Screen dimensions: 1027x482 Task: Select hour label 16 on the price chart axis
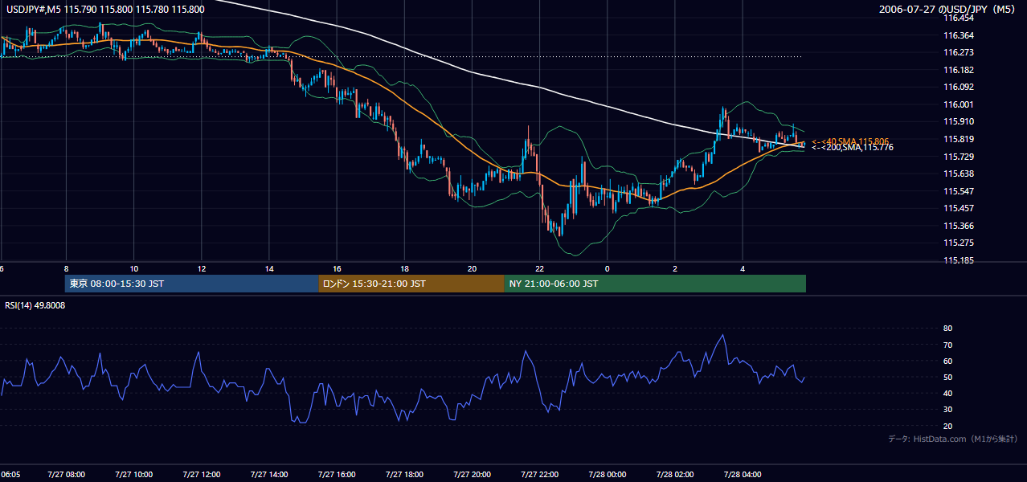[337, 269]
